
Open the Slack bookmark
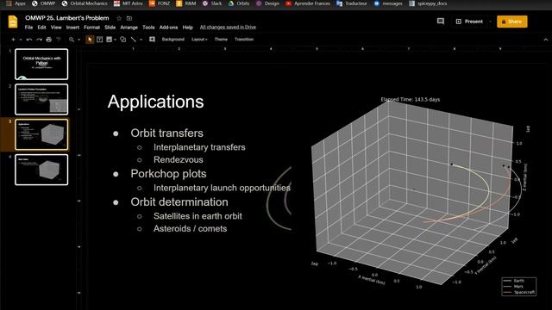point(212,3)
